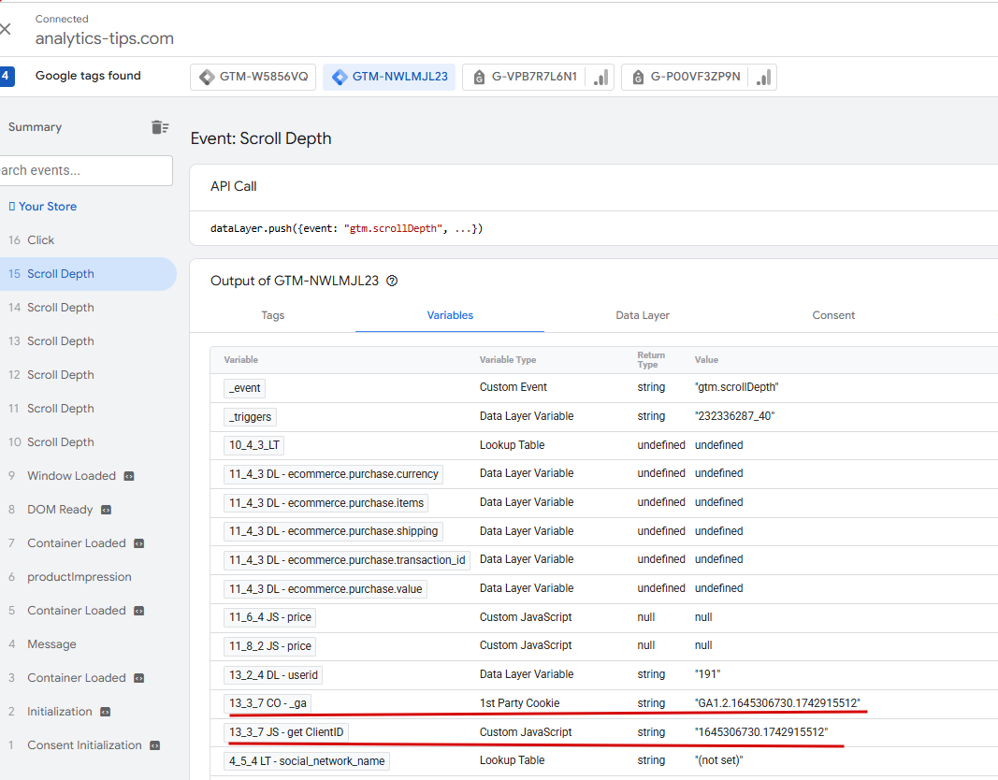This screenshot has width=998, height=780.
Task: Click the 13_3_7 CO - _ga variable
Action: click(268, 703)
